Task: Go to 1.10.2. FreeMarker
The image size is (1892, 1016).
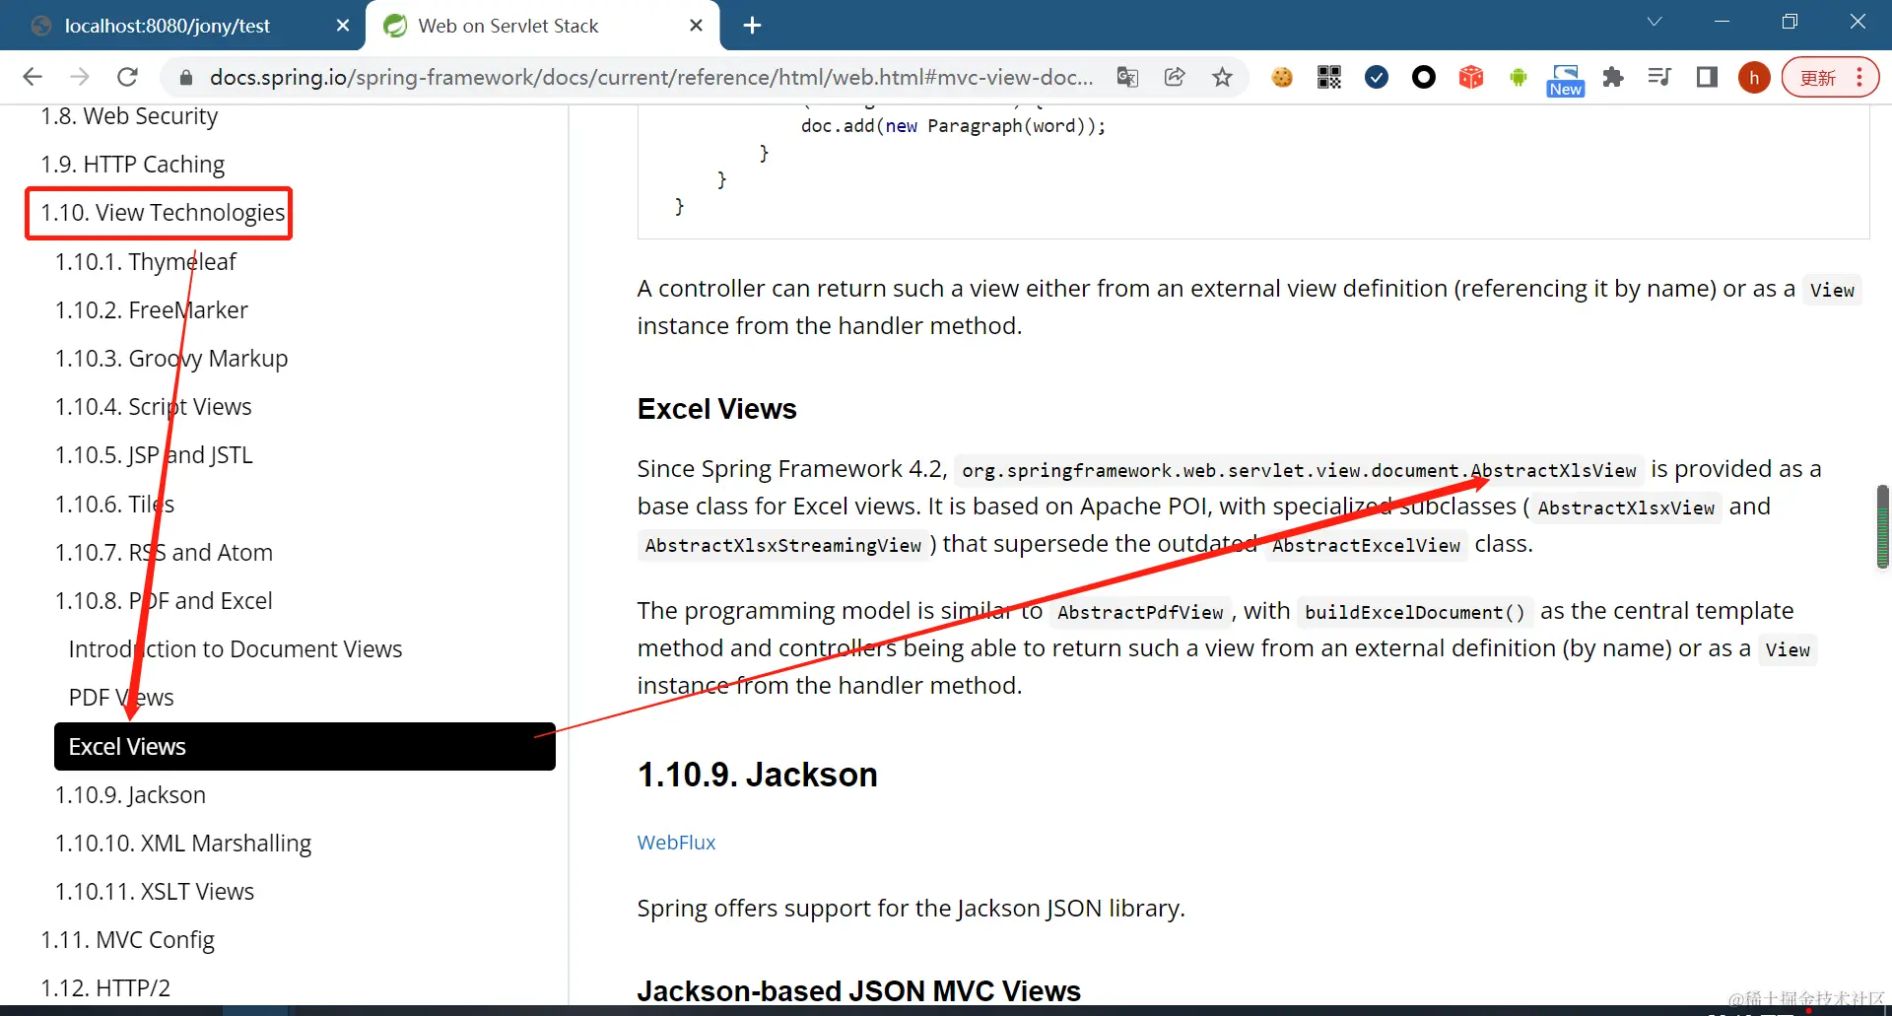Action: tap(152, 310)
